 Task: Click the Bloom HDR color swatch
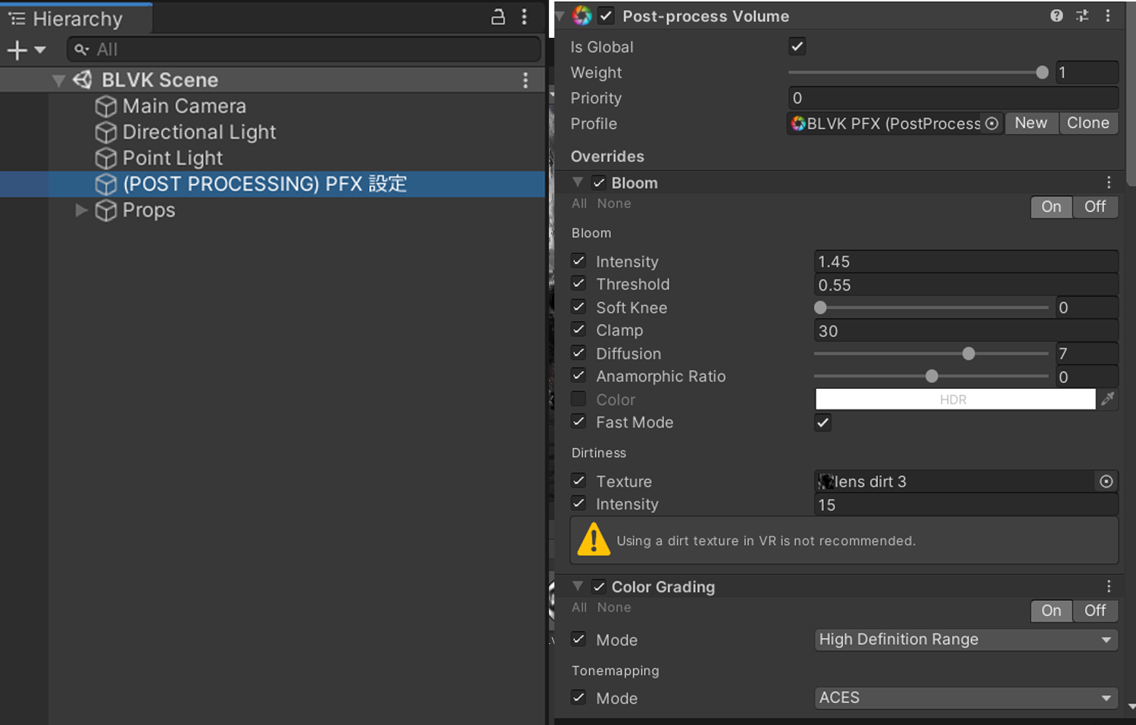954,399
